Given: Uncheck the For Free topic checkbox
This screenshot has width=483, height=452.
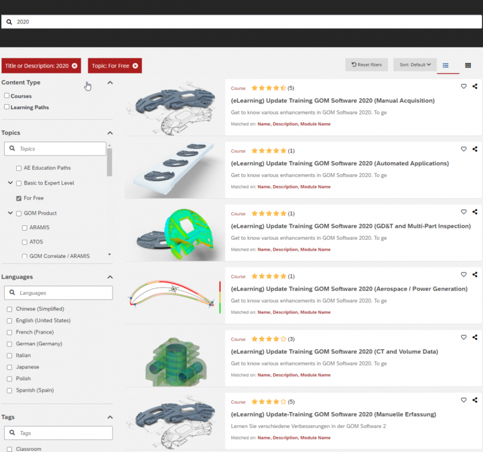Looking at the screenshot, I should click(19, 198).
